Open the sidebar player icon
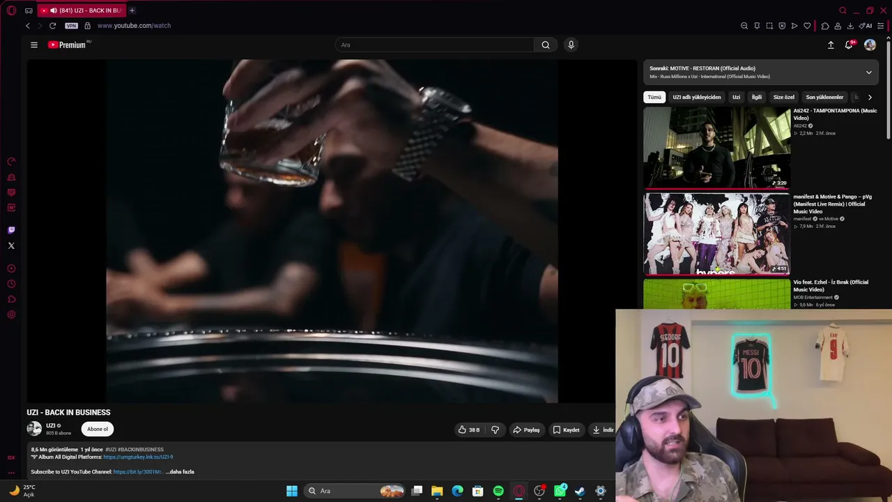The height and width of the screenshot is (502, 892). [11, 268]
